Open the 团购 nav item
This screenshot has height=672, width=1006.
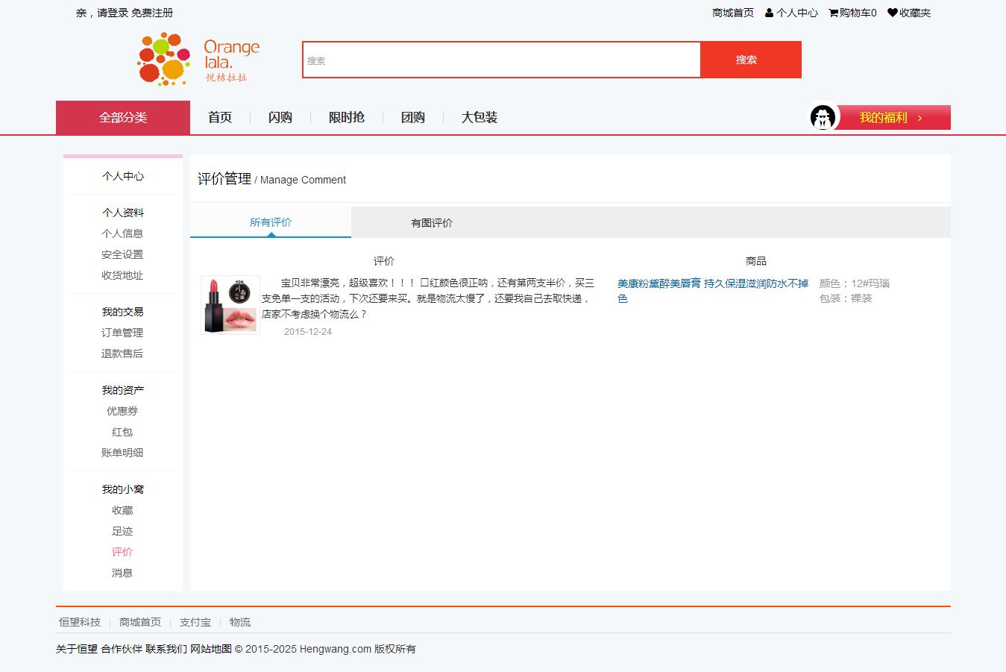point(413,118)
